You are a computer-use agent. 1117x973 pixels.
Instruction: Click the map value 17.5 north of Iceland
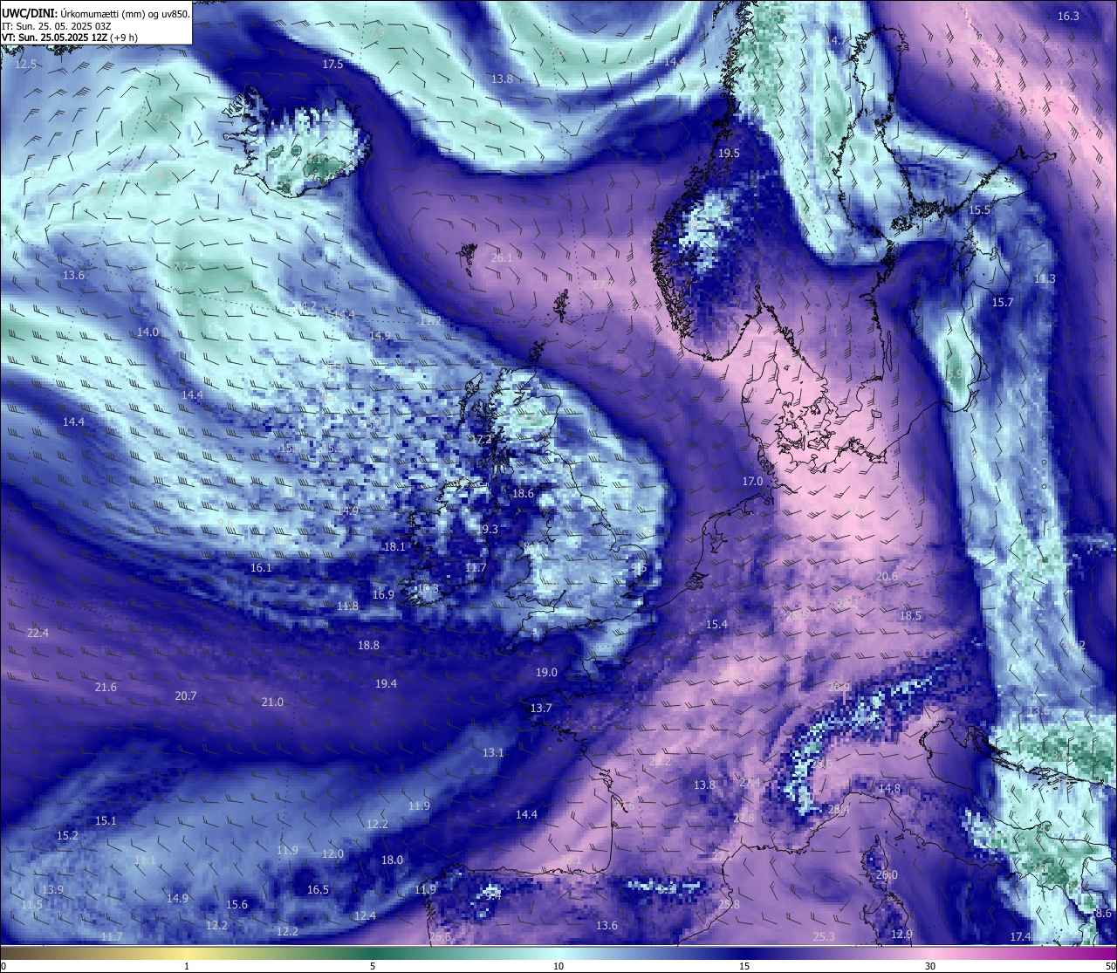click(x=332, y=65)
